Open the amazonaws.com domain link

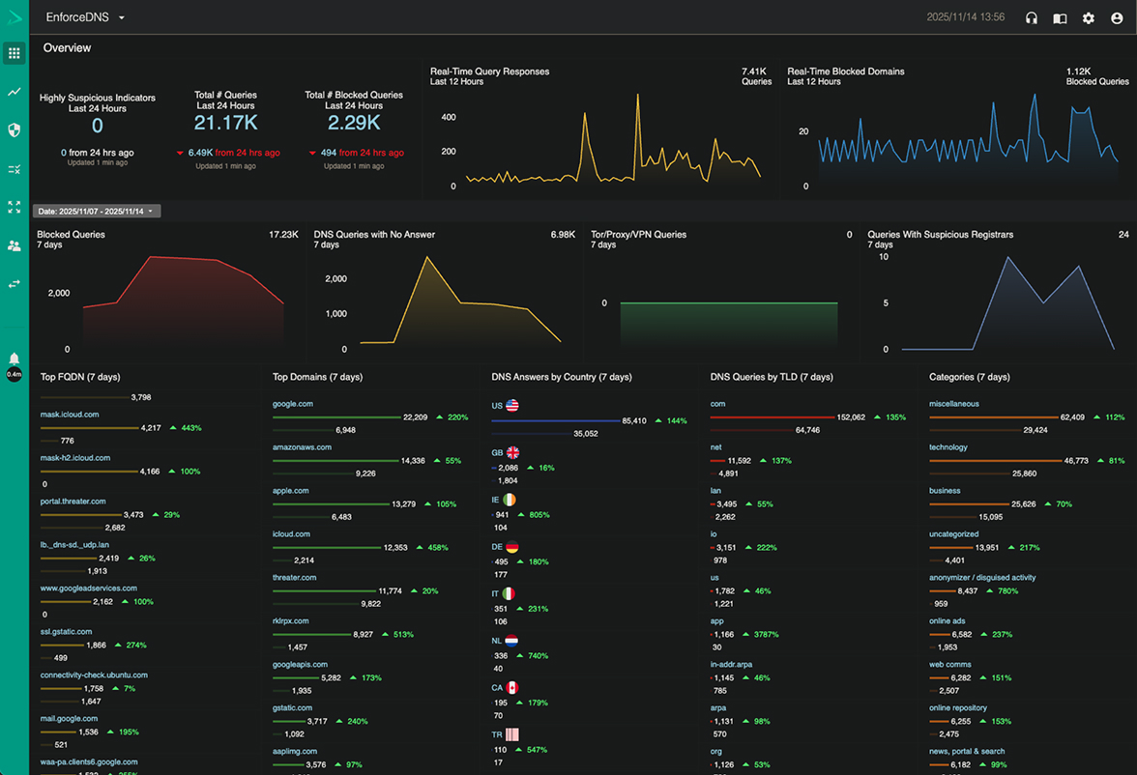(x=302, y=447)
